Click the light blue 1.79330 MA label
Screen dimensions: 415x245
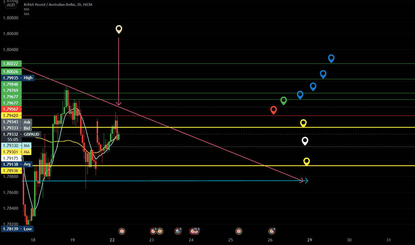click(16, 146)
